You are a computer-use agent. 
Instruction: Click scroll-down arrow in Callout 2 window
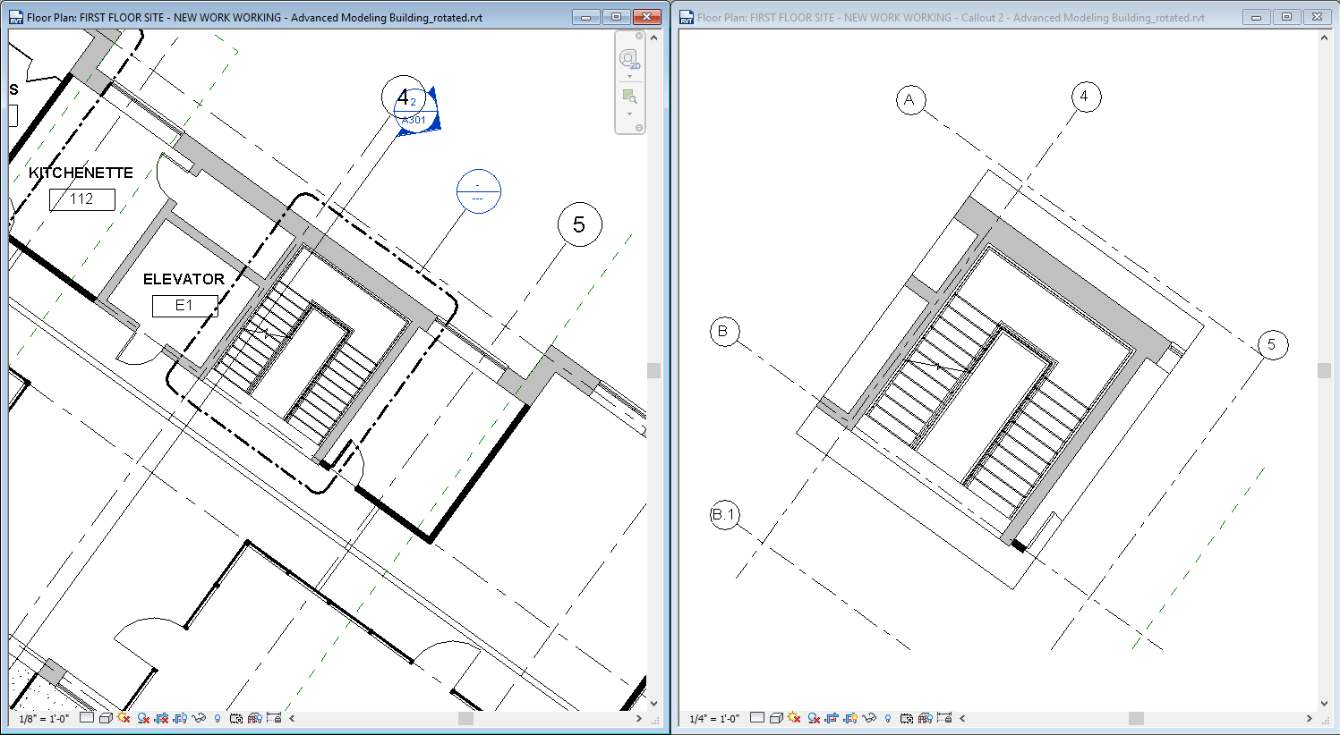(x=1324, y=704)
